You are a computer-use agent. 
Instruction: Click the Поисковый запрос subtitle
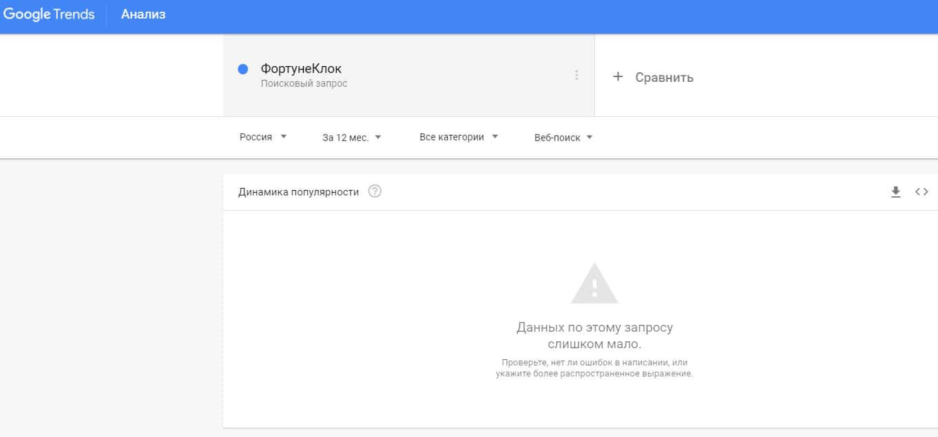(x=304, y=84)
